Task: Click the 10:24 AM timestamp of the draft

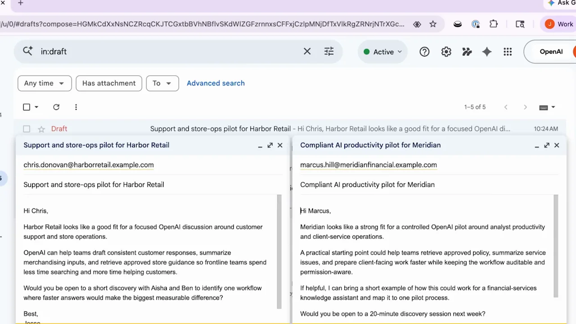Action: coord(546,129)
